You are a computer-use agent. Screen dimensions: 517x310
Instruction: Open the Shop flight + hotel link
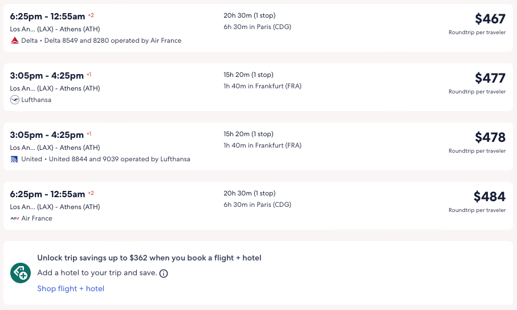(x=71, y=288)
